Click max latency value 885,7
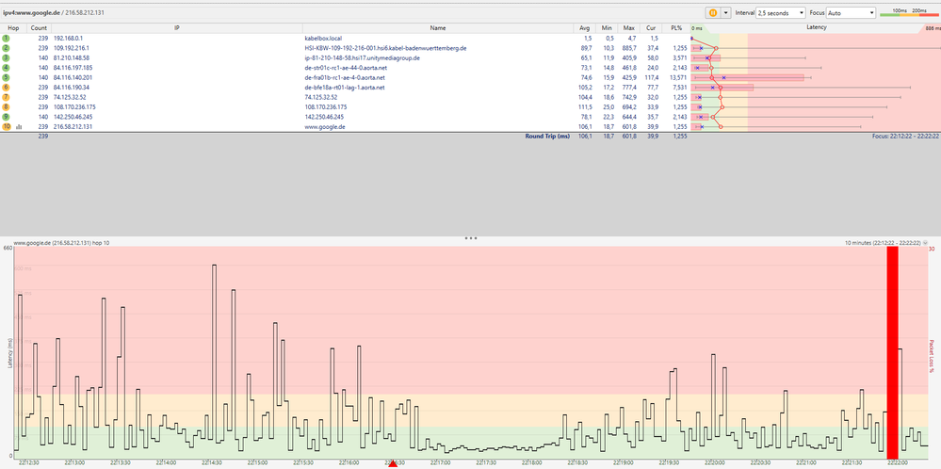Screen dimensions: 941x469 [x=628, y=47]
